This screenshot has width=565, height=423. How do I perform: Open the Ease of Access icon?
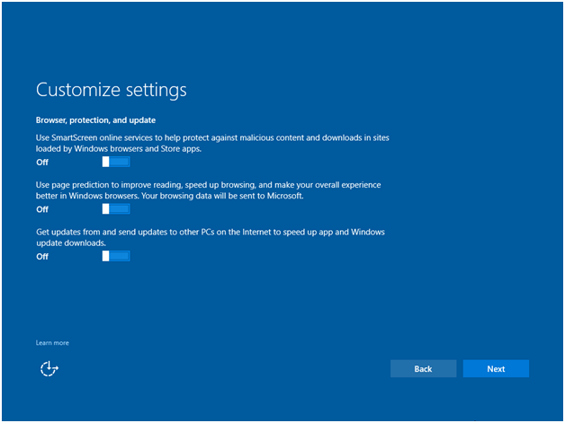point(49,368)
